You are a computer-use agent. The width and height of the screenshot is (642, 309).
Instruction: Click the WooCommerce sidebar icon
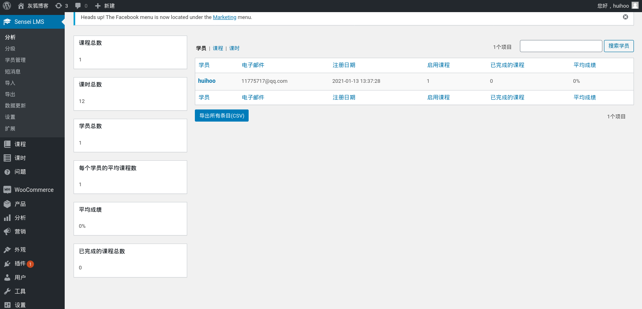(7, 190)
